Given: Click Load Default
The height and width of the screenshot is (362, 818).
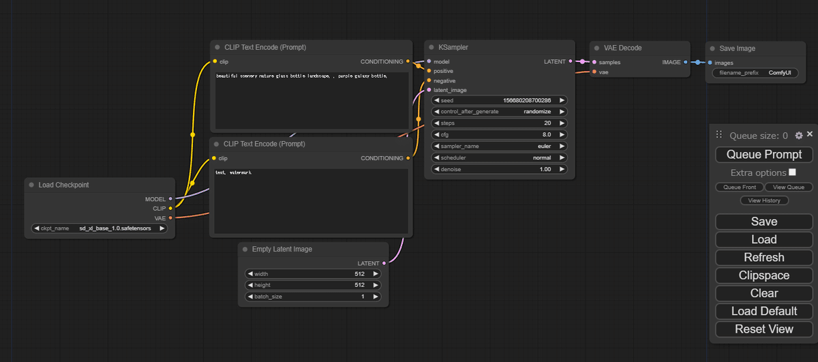Looking at the screenshot, I should pos(764,311).
